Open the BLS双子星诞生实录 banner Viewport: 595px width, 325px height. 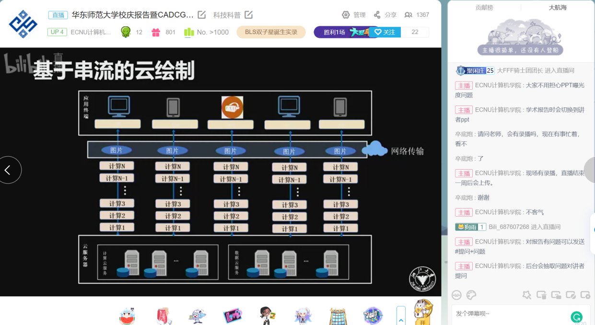pos(271,32)
